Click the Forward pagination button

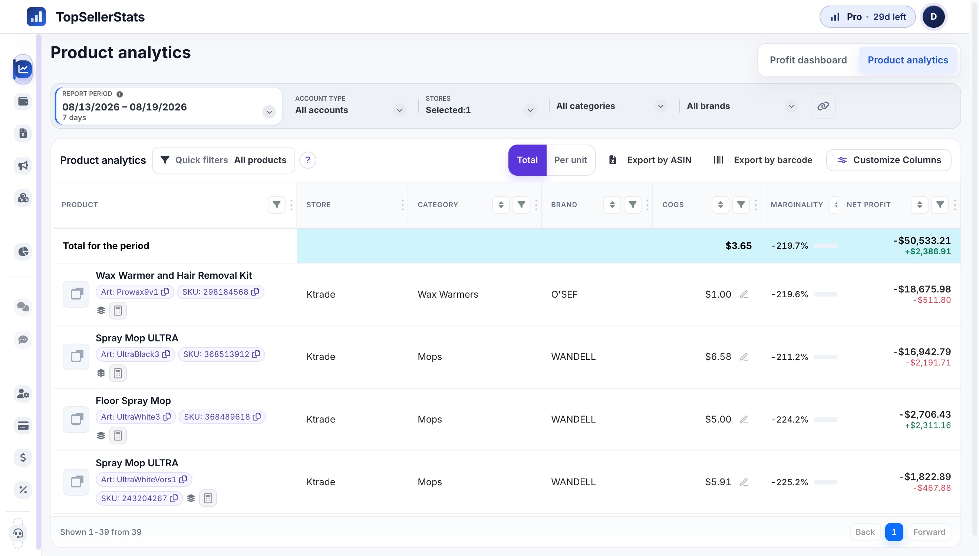[929, 532]
